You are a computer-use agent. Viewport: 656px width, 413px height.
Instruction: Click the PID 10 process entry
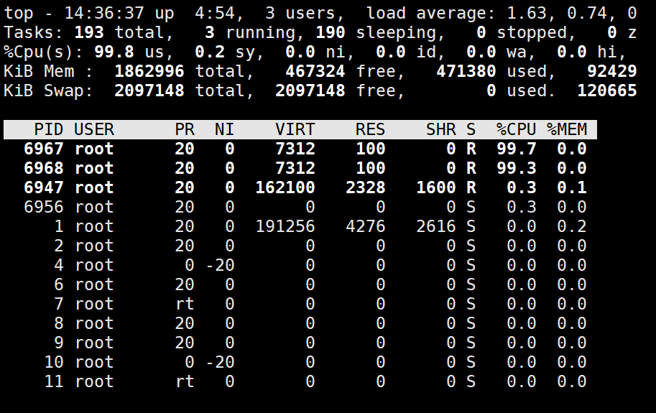(x=300, y=362)
